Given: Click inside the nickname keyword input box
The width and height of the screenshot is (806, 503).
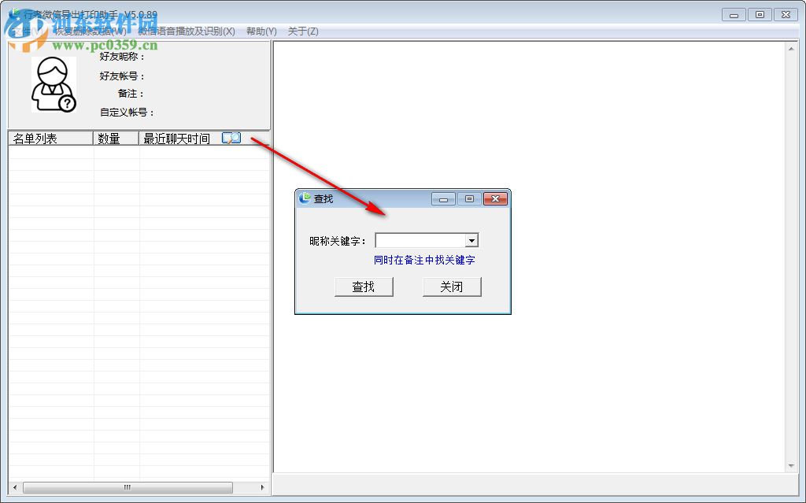Looking at the screenshot, I should coord(421,239).
